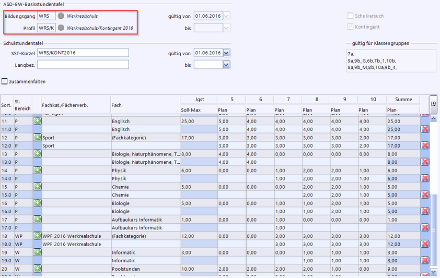Enable the zusammenfalten checkbox

(5, 81)
